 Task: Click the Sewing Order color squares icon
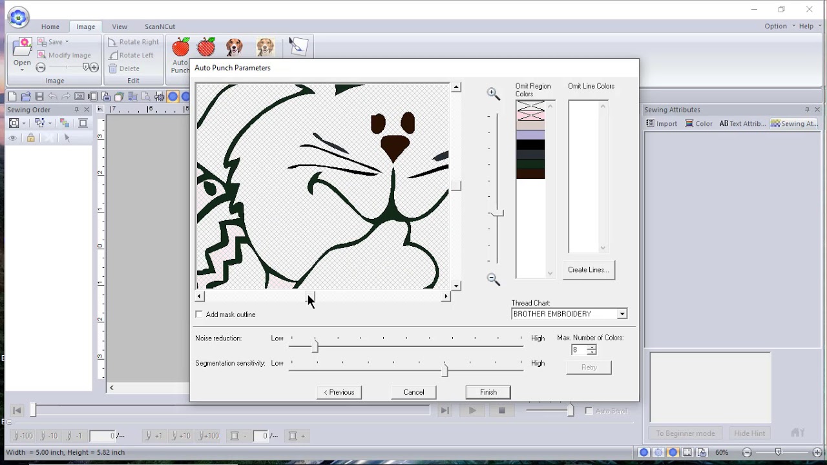pos(65,123)
